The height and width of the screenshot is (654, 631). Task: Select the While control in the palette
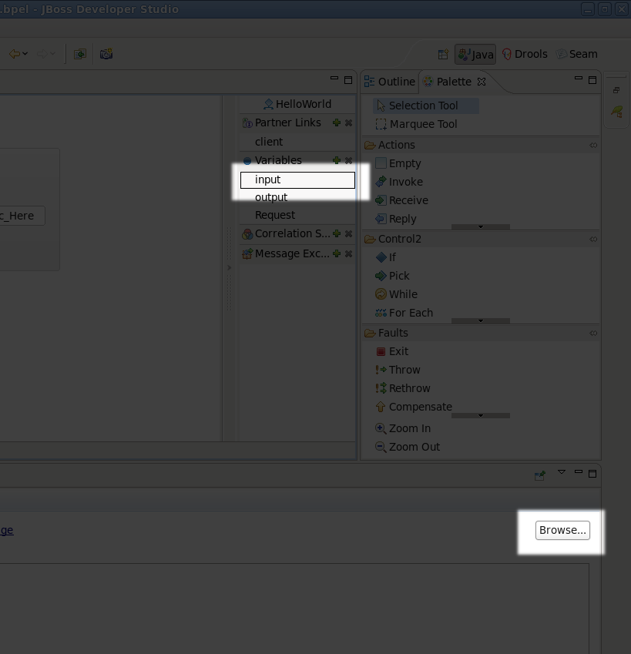click(401, 294)
